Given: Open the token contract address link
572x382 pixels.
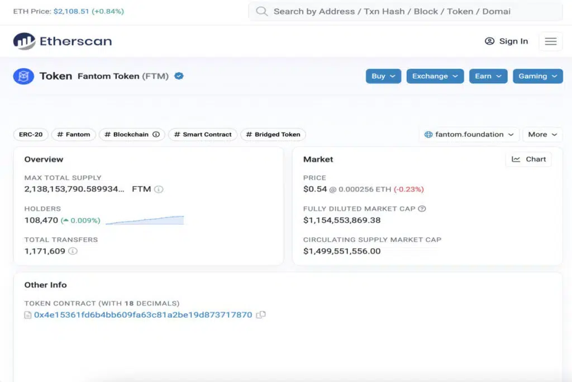Looking at the screenshot, I should (x=143, y=315).
